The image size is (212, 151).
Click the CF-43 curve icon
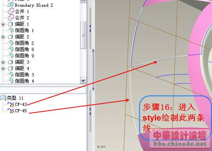11,104
